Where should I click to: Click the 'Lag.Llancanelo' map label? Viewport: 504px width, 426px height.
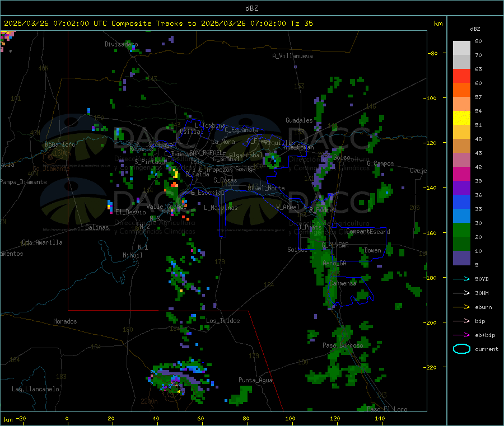pos(35,389)
